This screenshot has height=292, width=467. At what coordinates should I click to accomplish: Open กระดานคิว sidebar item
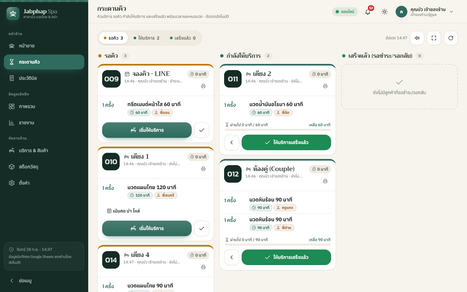(x=44, y=62)
